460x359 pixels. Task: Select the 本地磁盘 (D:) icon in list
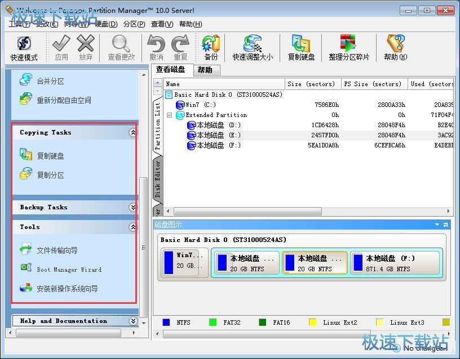click(x=191, y=125)
